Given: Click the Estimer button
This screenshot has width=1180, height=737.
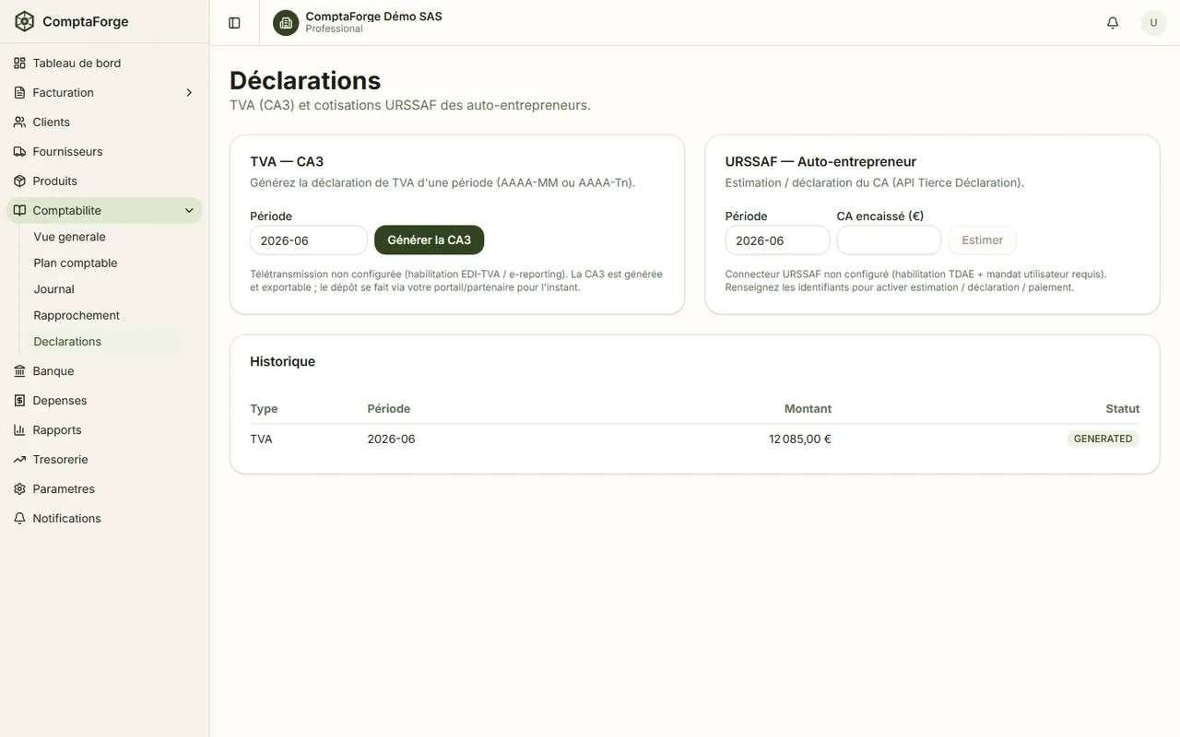Looking at the screenshot, I should tap(982, 240).
